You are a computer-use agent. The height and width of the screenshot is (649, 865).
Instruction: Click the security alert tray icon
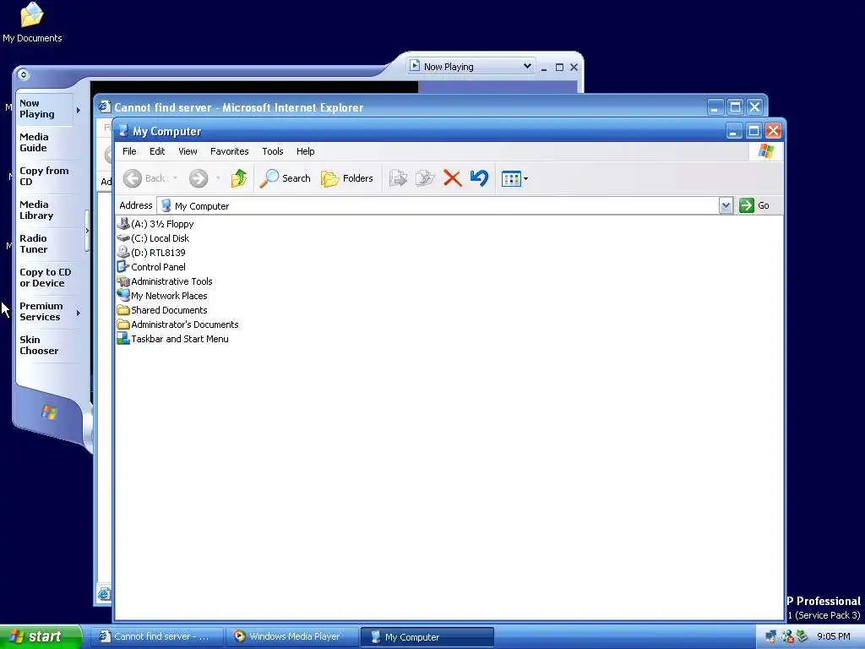click(x=787, y=637)
